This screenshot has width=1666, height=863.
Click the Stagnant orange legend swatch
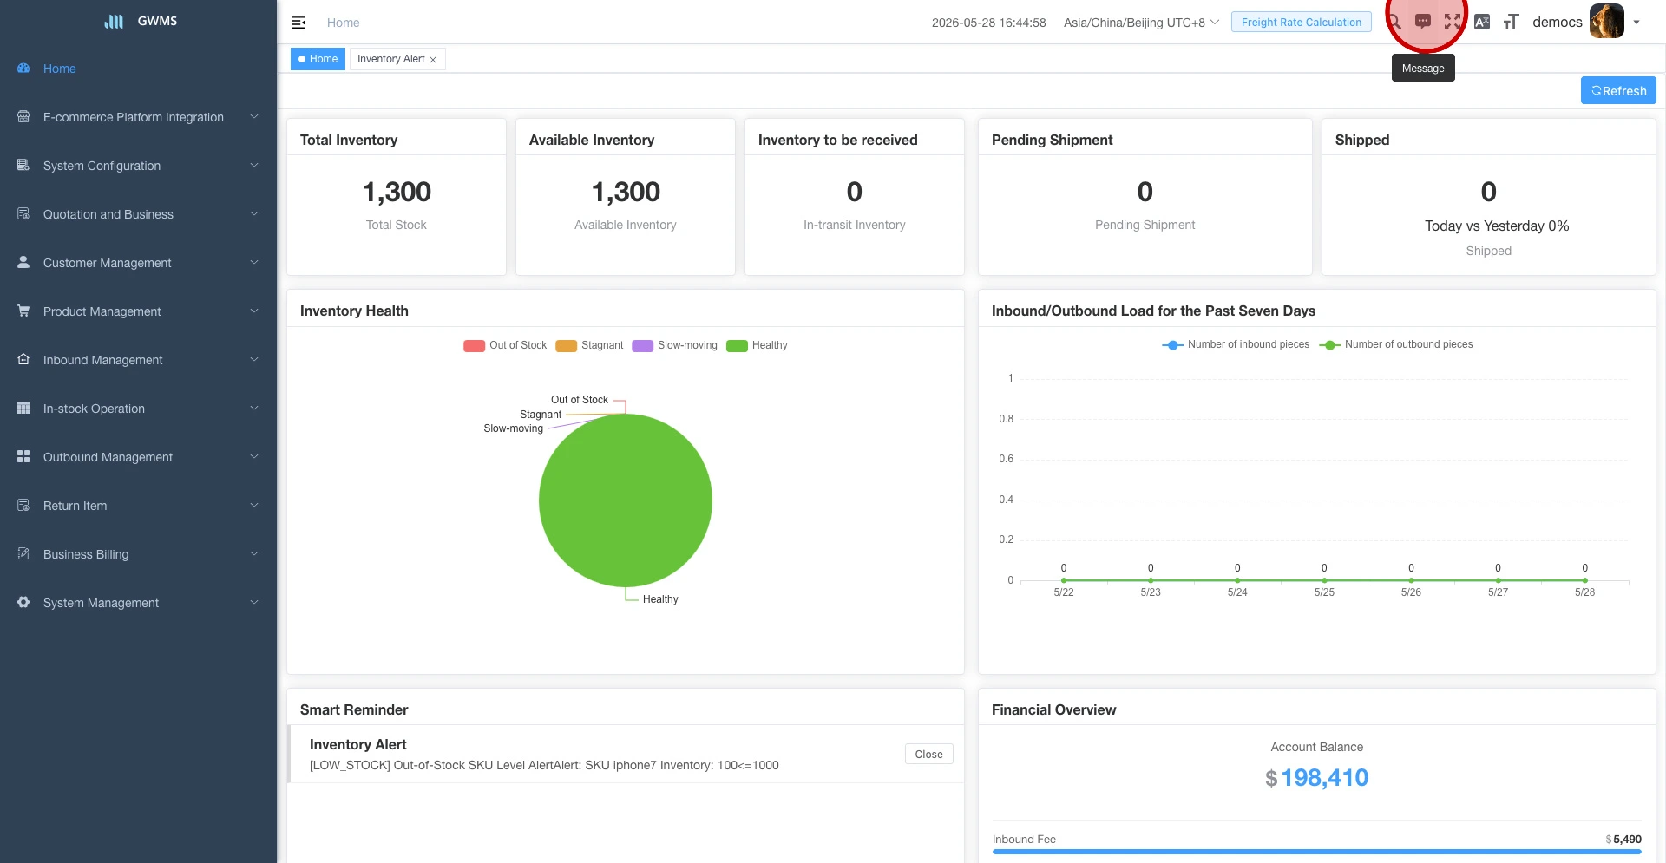(566, 345)
